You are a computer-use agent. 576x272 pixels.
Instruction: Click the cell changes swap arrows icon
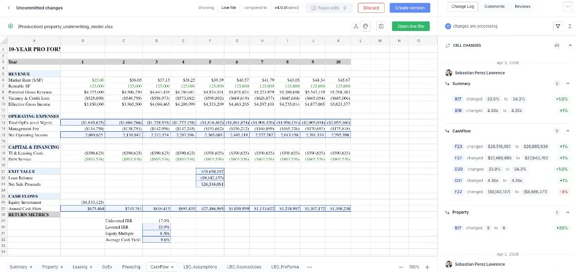[x=447, y=46]
